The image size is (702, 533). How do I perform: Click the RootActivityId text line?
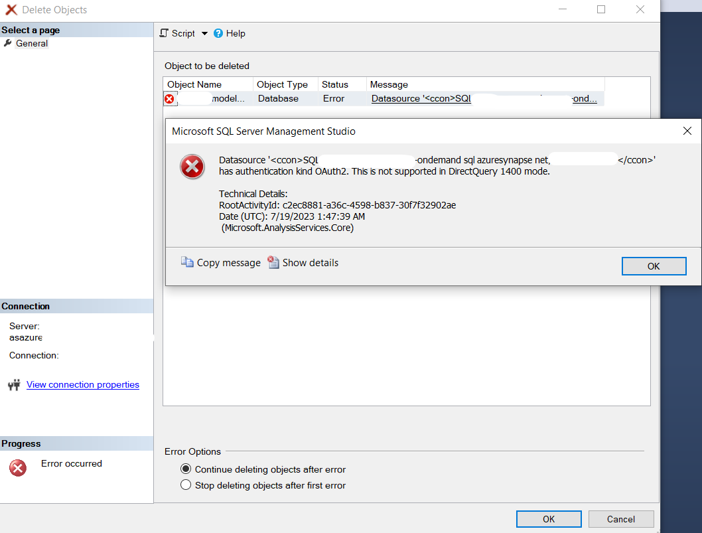click(337, 205)
